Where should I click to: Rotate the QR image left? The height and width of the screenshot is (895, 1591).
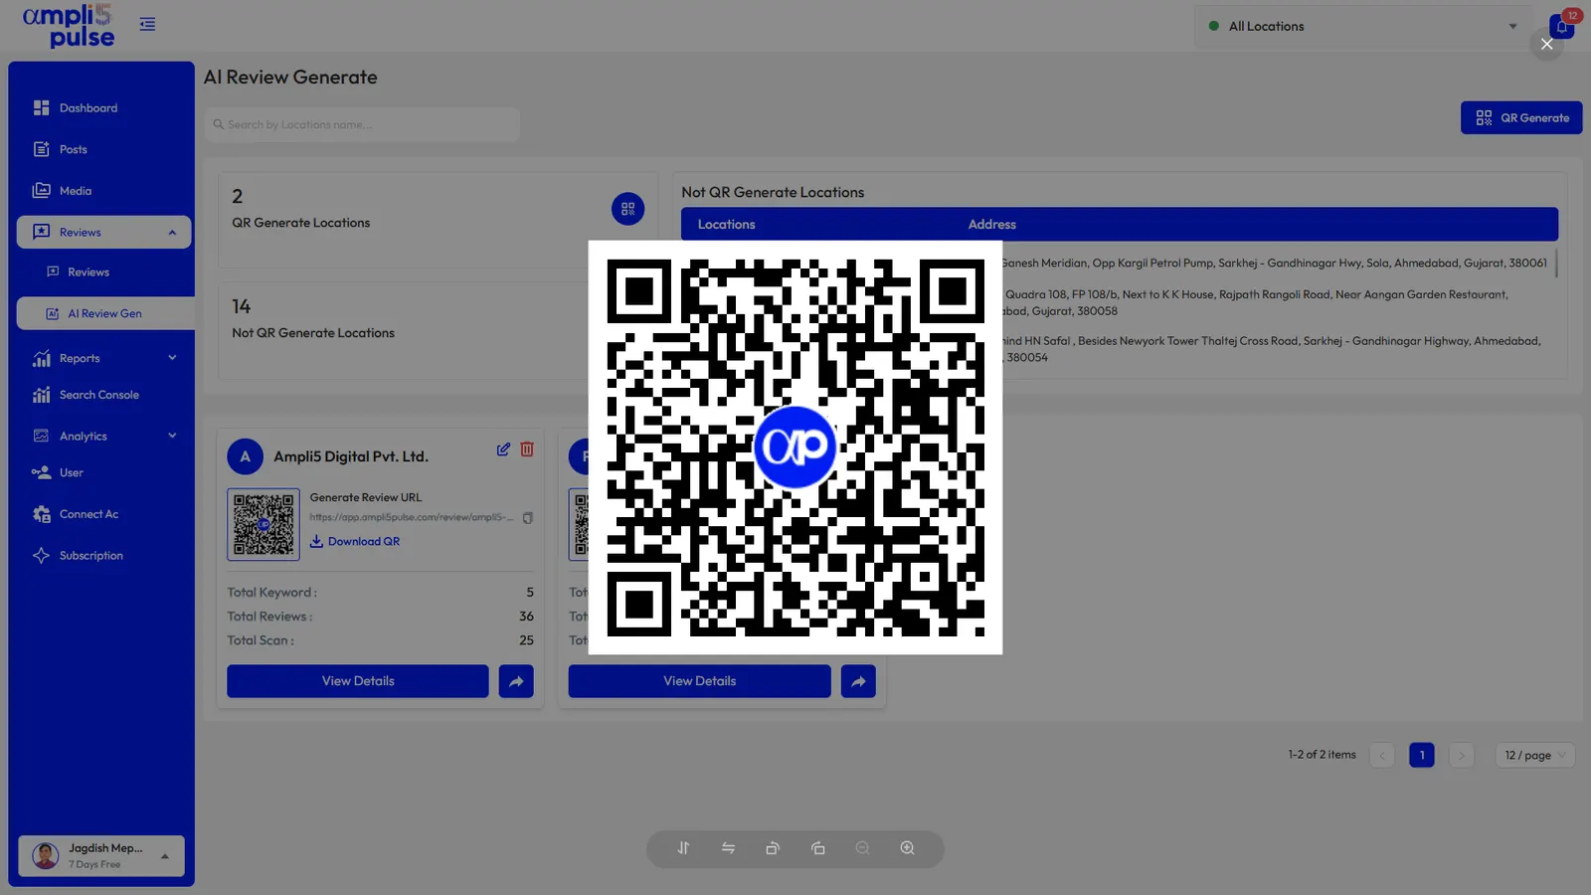coord(773,848)
